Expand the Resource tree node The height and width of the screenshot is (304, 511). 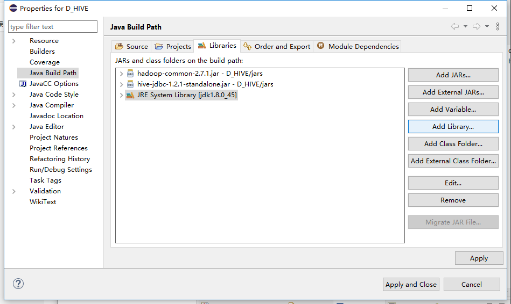coord(13,41)
